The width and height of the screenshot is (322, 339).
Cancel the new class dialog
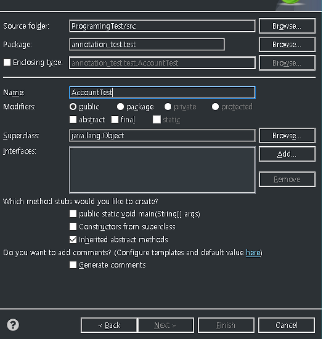click(x=287, y=325)
